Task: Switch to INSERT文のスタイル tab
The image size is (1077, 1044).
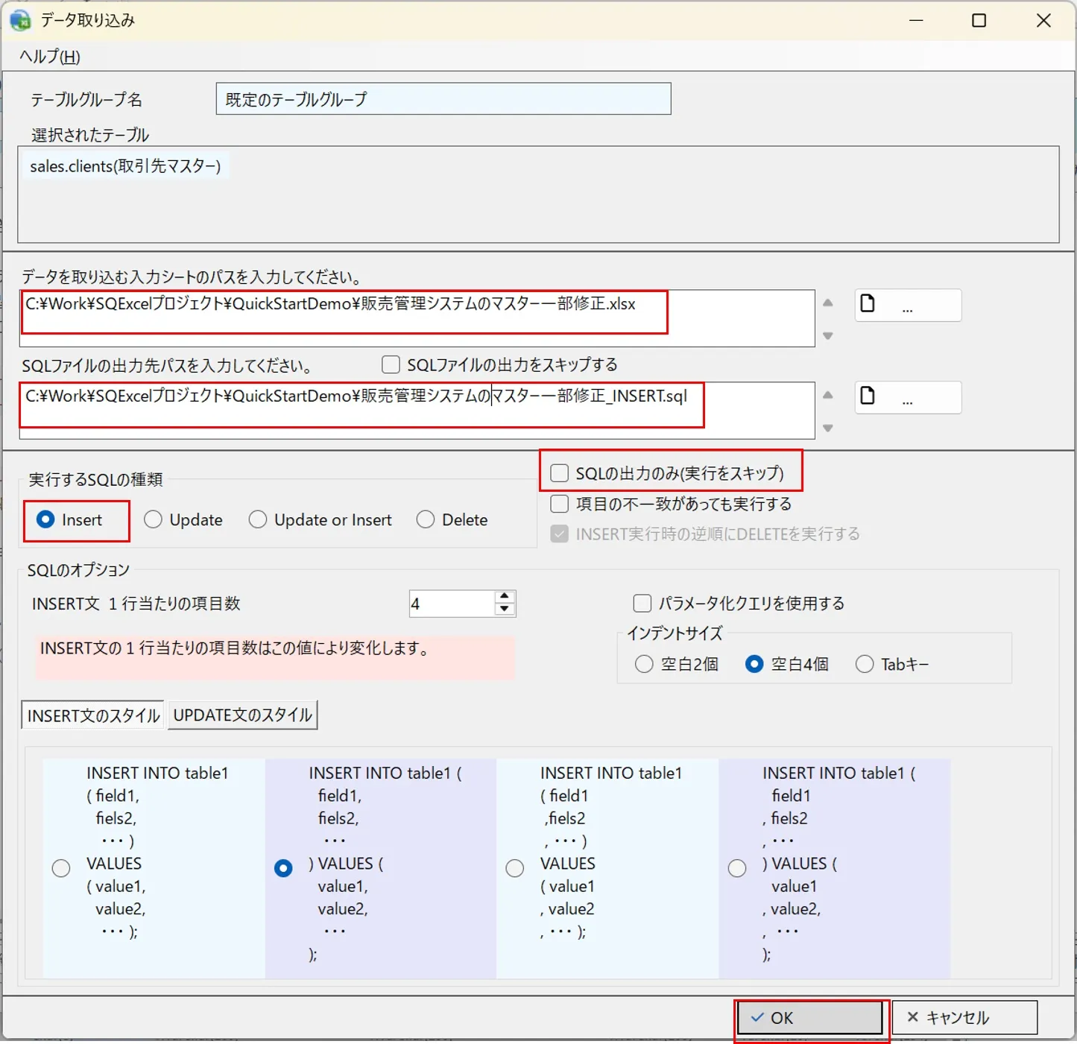Action: click(x=93, y=715)
